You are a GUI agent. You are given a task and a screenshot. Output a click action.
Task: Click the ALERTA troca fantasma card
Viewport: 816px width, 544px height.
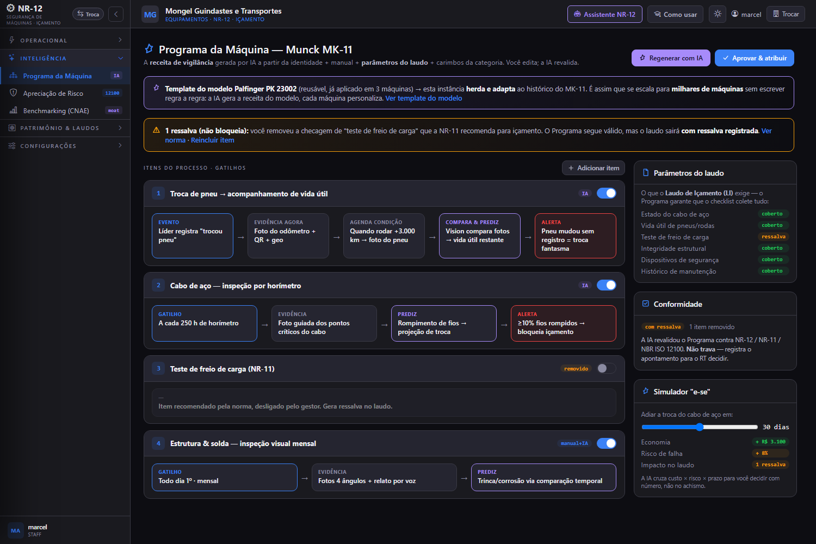pyautogui.click(x=576, y=236)
